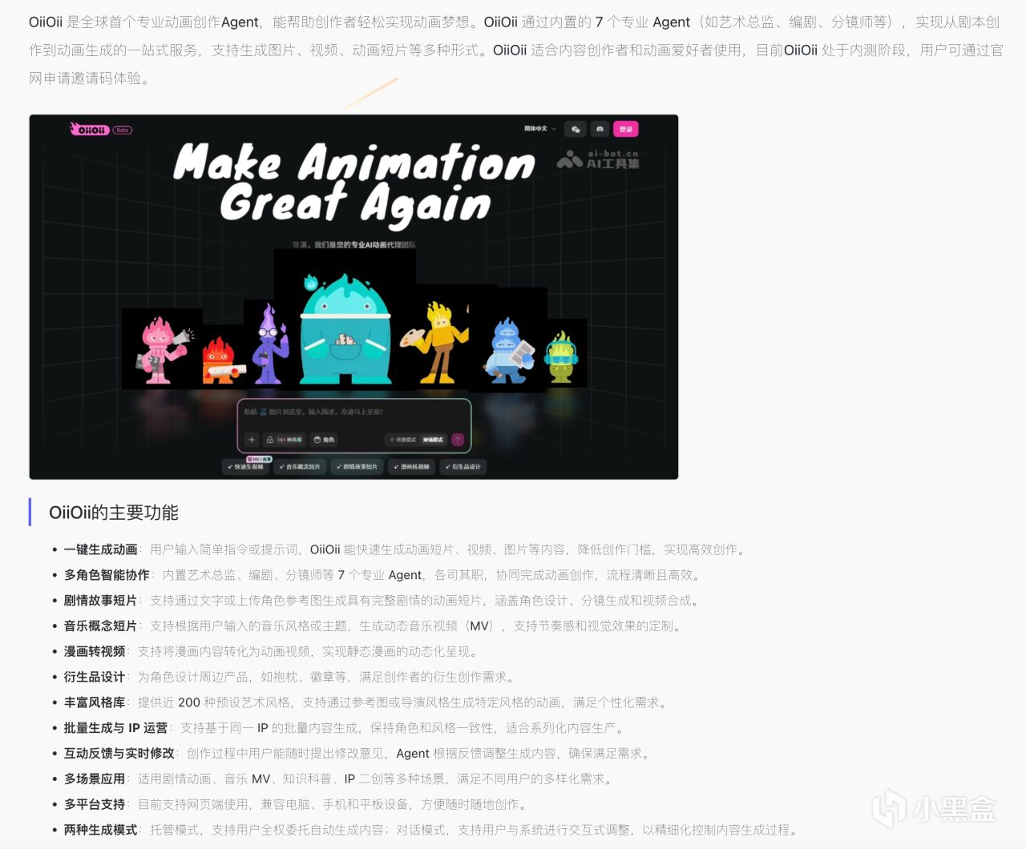This screenshot has width=1026, height=849.
Task: Click the 角色 button
Action: tap(325, 440)
